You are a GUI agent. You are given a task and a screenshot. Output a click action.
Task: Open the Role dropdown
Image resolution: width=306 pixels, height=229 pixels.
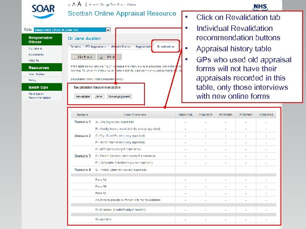coord(72,30)
